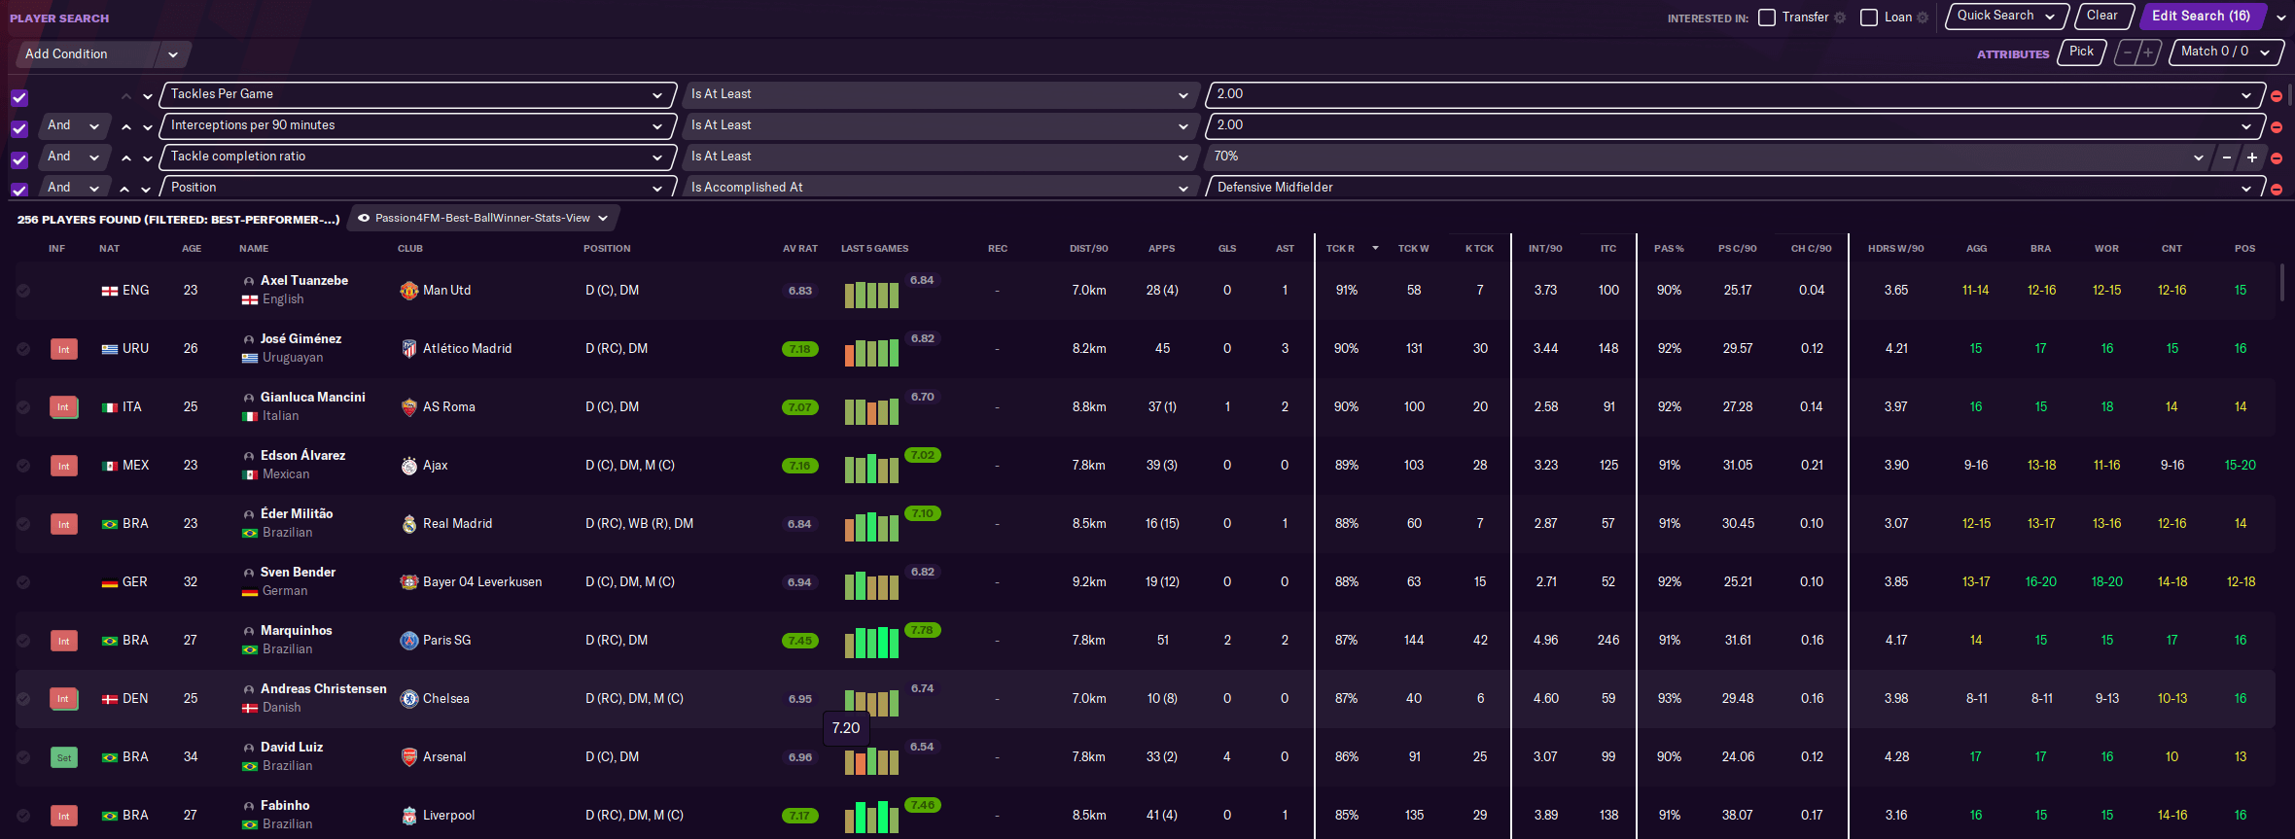Remove the Interceptions per 90 minutes condition
Screen dimensions: 2295x839
tap(2277, 127)
